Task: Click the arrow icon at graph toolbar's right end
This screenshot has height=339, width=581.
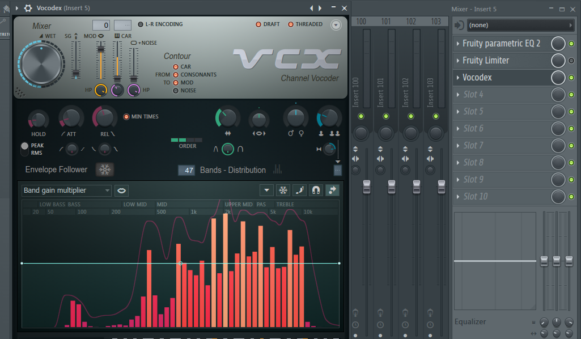Action: click(x=333, y=190)
